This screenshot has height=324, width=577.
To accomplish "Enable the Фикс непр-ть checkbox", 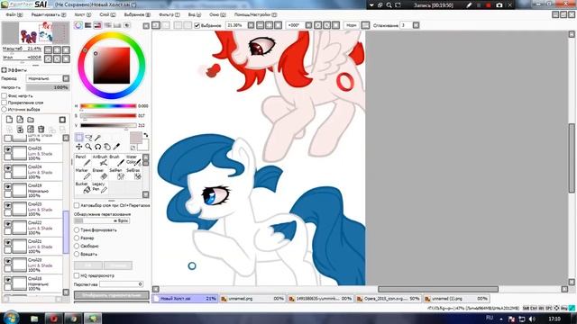I will [x=4, y=95].
